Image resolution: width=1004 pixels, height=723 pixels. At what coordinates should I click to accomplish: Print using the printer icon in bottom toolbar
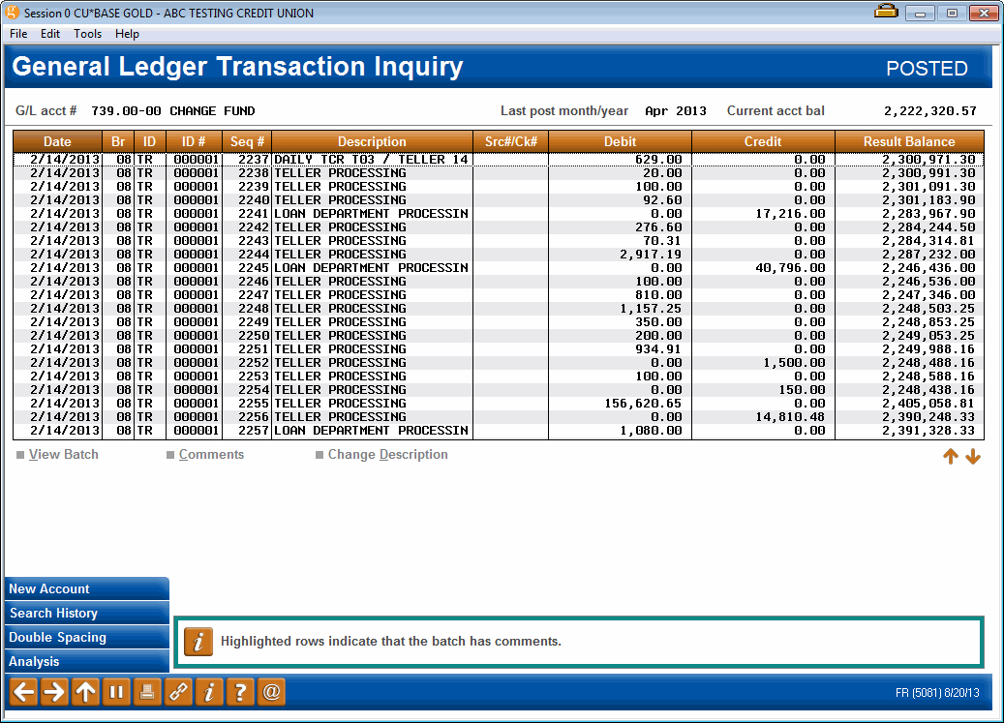147,691
